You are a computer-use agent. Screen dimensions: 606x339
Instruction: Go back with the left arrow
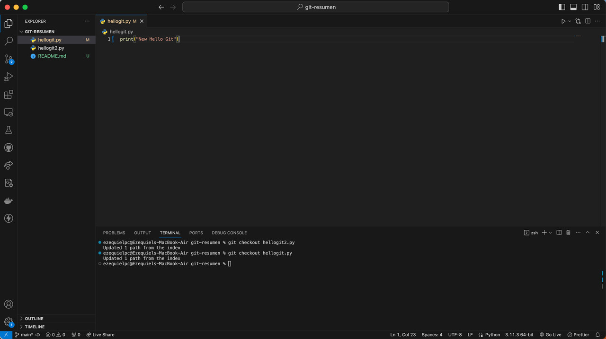pos(161,7)
